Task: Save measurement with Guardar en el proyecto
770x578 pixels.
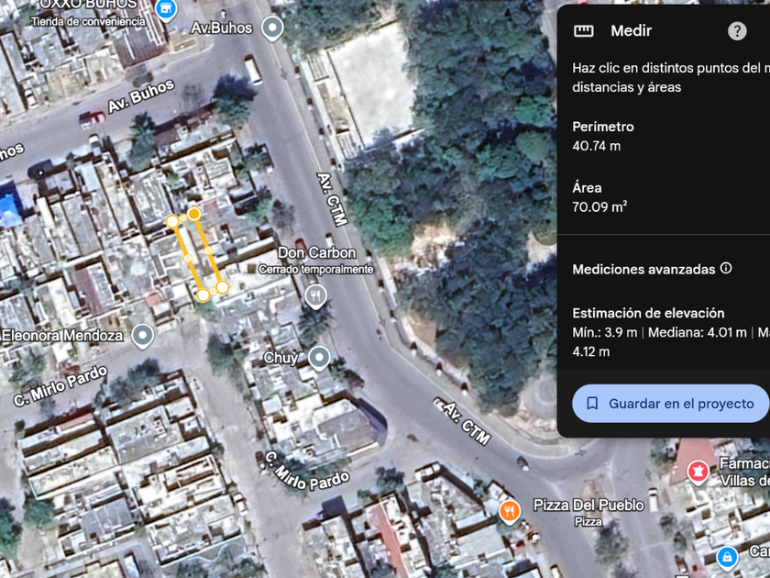Action: (670, 404)
